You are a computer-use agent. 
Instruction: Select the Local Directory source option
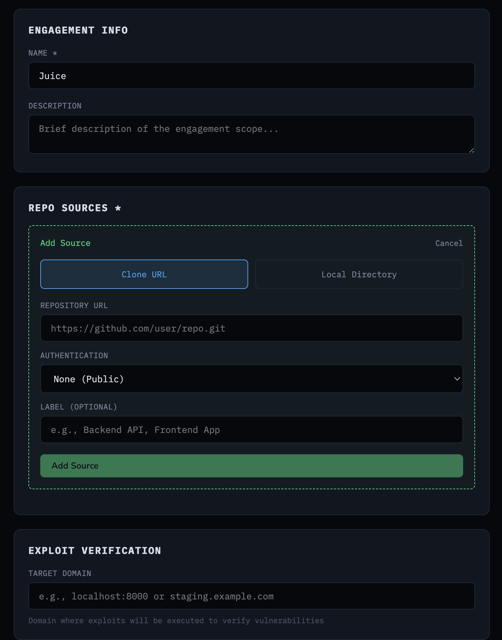coord(359,274)
